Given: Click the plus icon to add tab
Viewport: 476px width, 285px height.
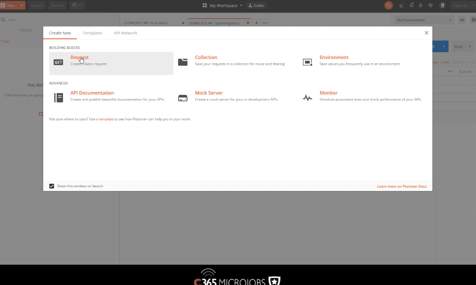Looking at the screenshot, I should pos(256,23).
